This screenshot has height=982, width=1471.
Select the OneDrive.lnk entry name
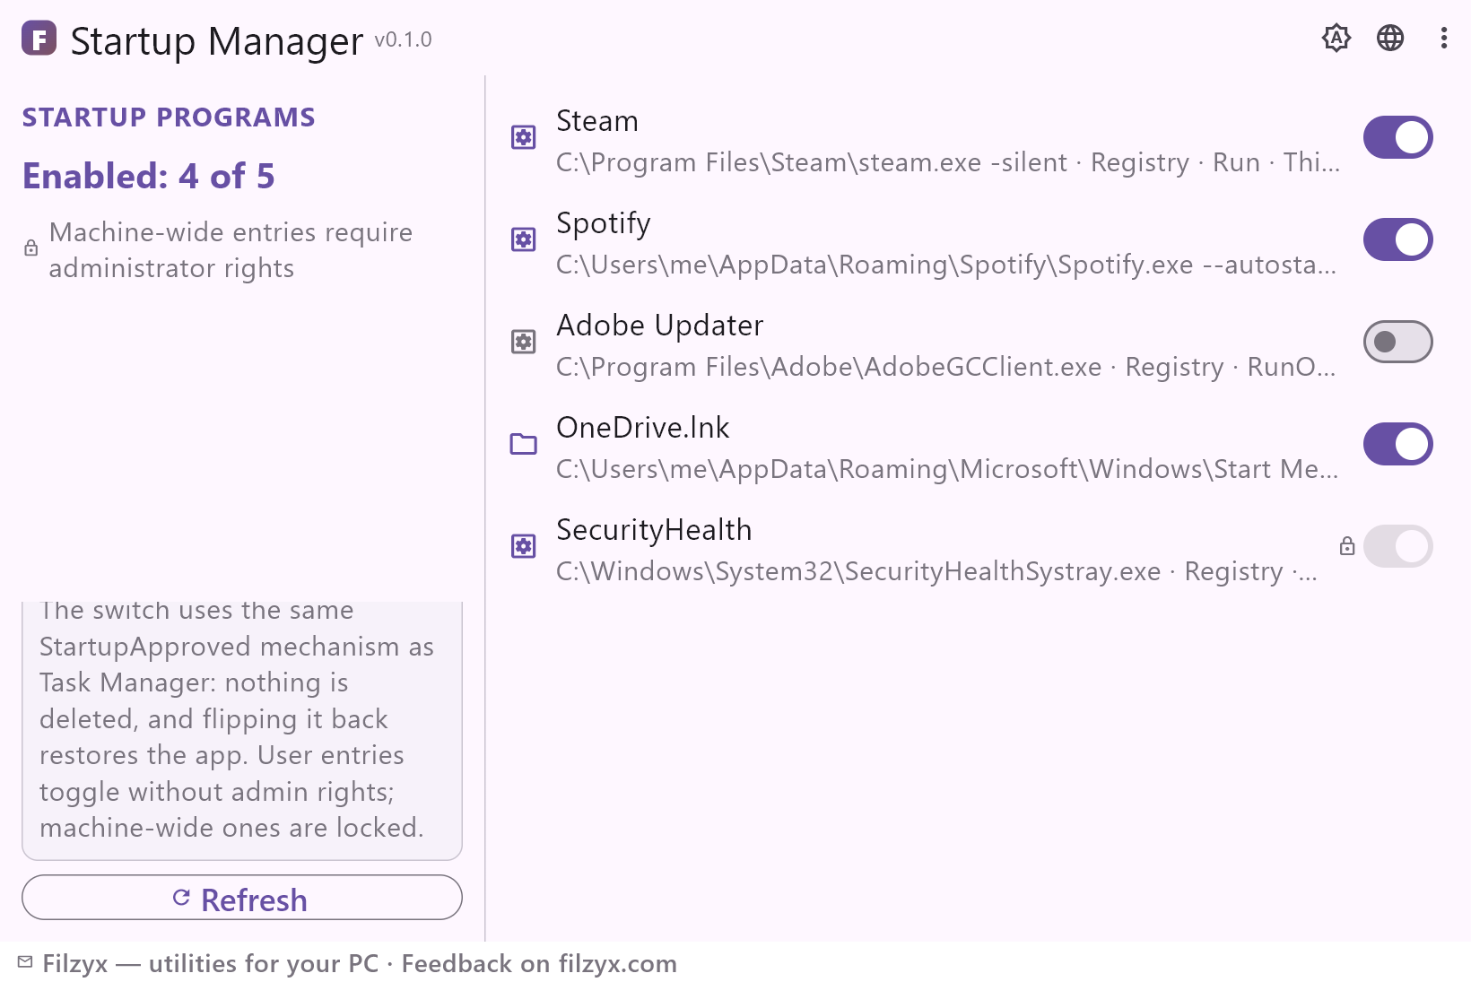coord(643,428)
